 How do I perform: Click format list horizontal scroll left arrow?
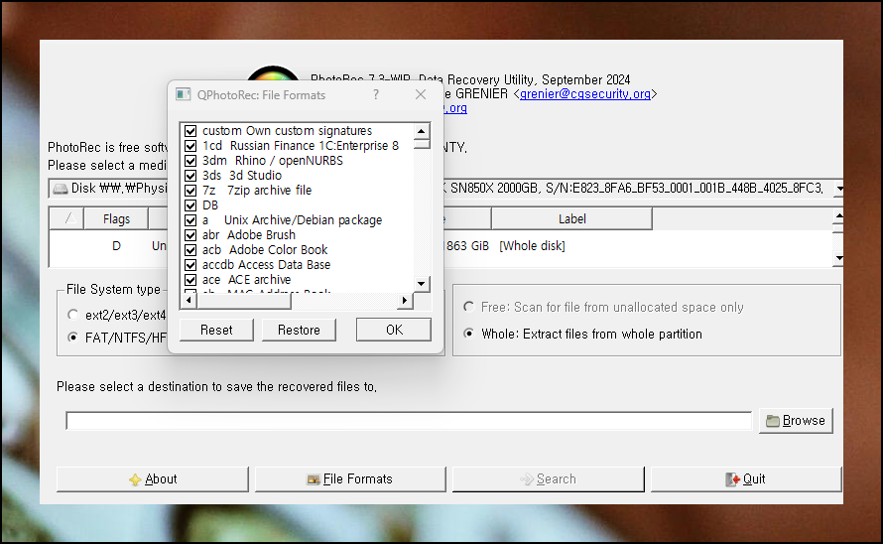click(x=189, y=301)
